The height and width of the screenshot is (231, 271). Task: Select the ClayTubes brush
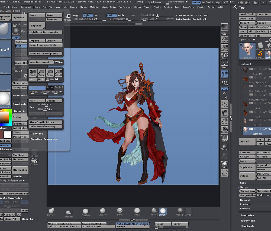[x=103, y=212]
